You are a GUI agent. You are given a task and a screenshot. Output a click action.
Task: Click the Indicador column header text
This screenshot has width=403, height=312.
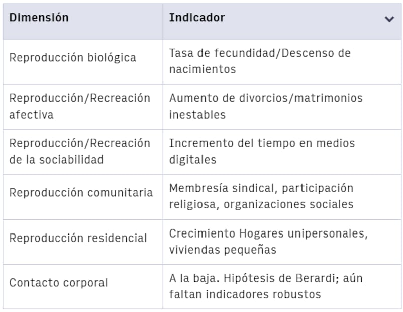[x=197, y=18]
